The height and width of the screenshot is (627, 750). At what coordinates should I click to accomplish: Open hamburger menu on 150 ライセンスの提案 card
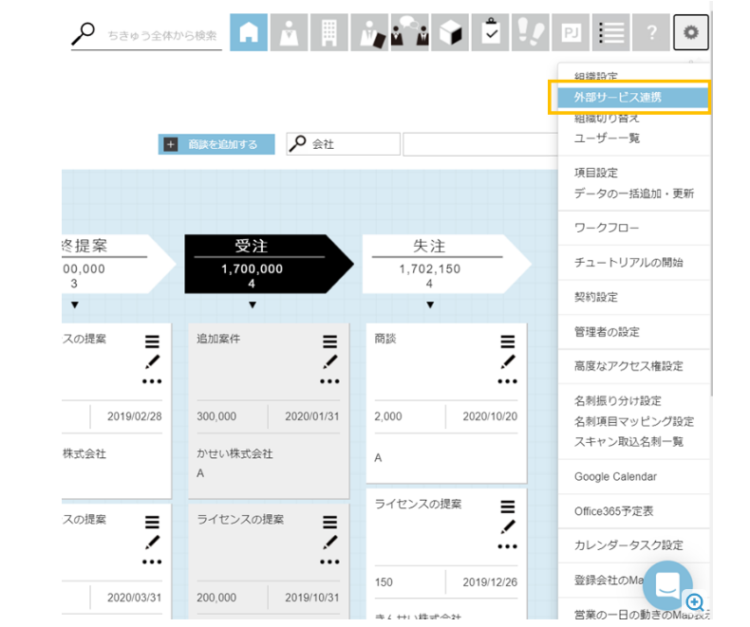pyautogui.click(x=508, y=507)
